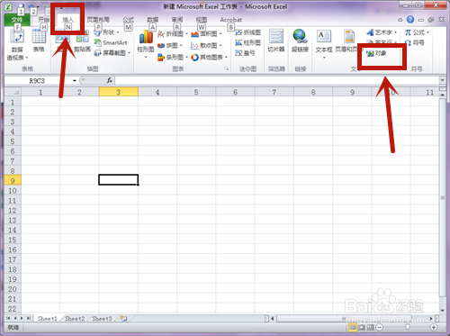
Task: Insert a 超链接 hyperlink
Action: click(300, 41)
